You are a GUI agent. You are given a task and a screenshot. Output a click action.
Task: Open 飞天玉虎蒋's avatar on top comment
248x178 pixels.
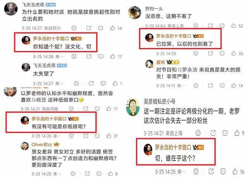(11, 9)
